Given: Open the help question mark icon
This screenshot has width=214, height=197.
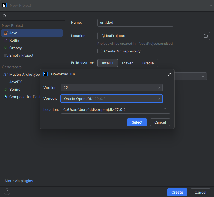Looking at the screenshot, I should 7,192.
